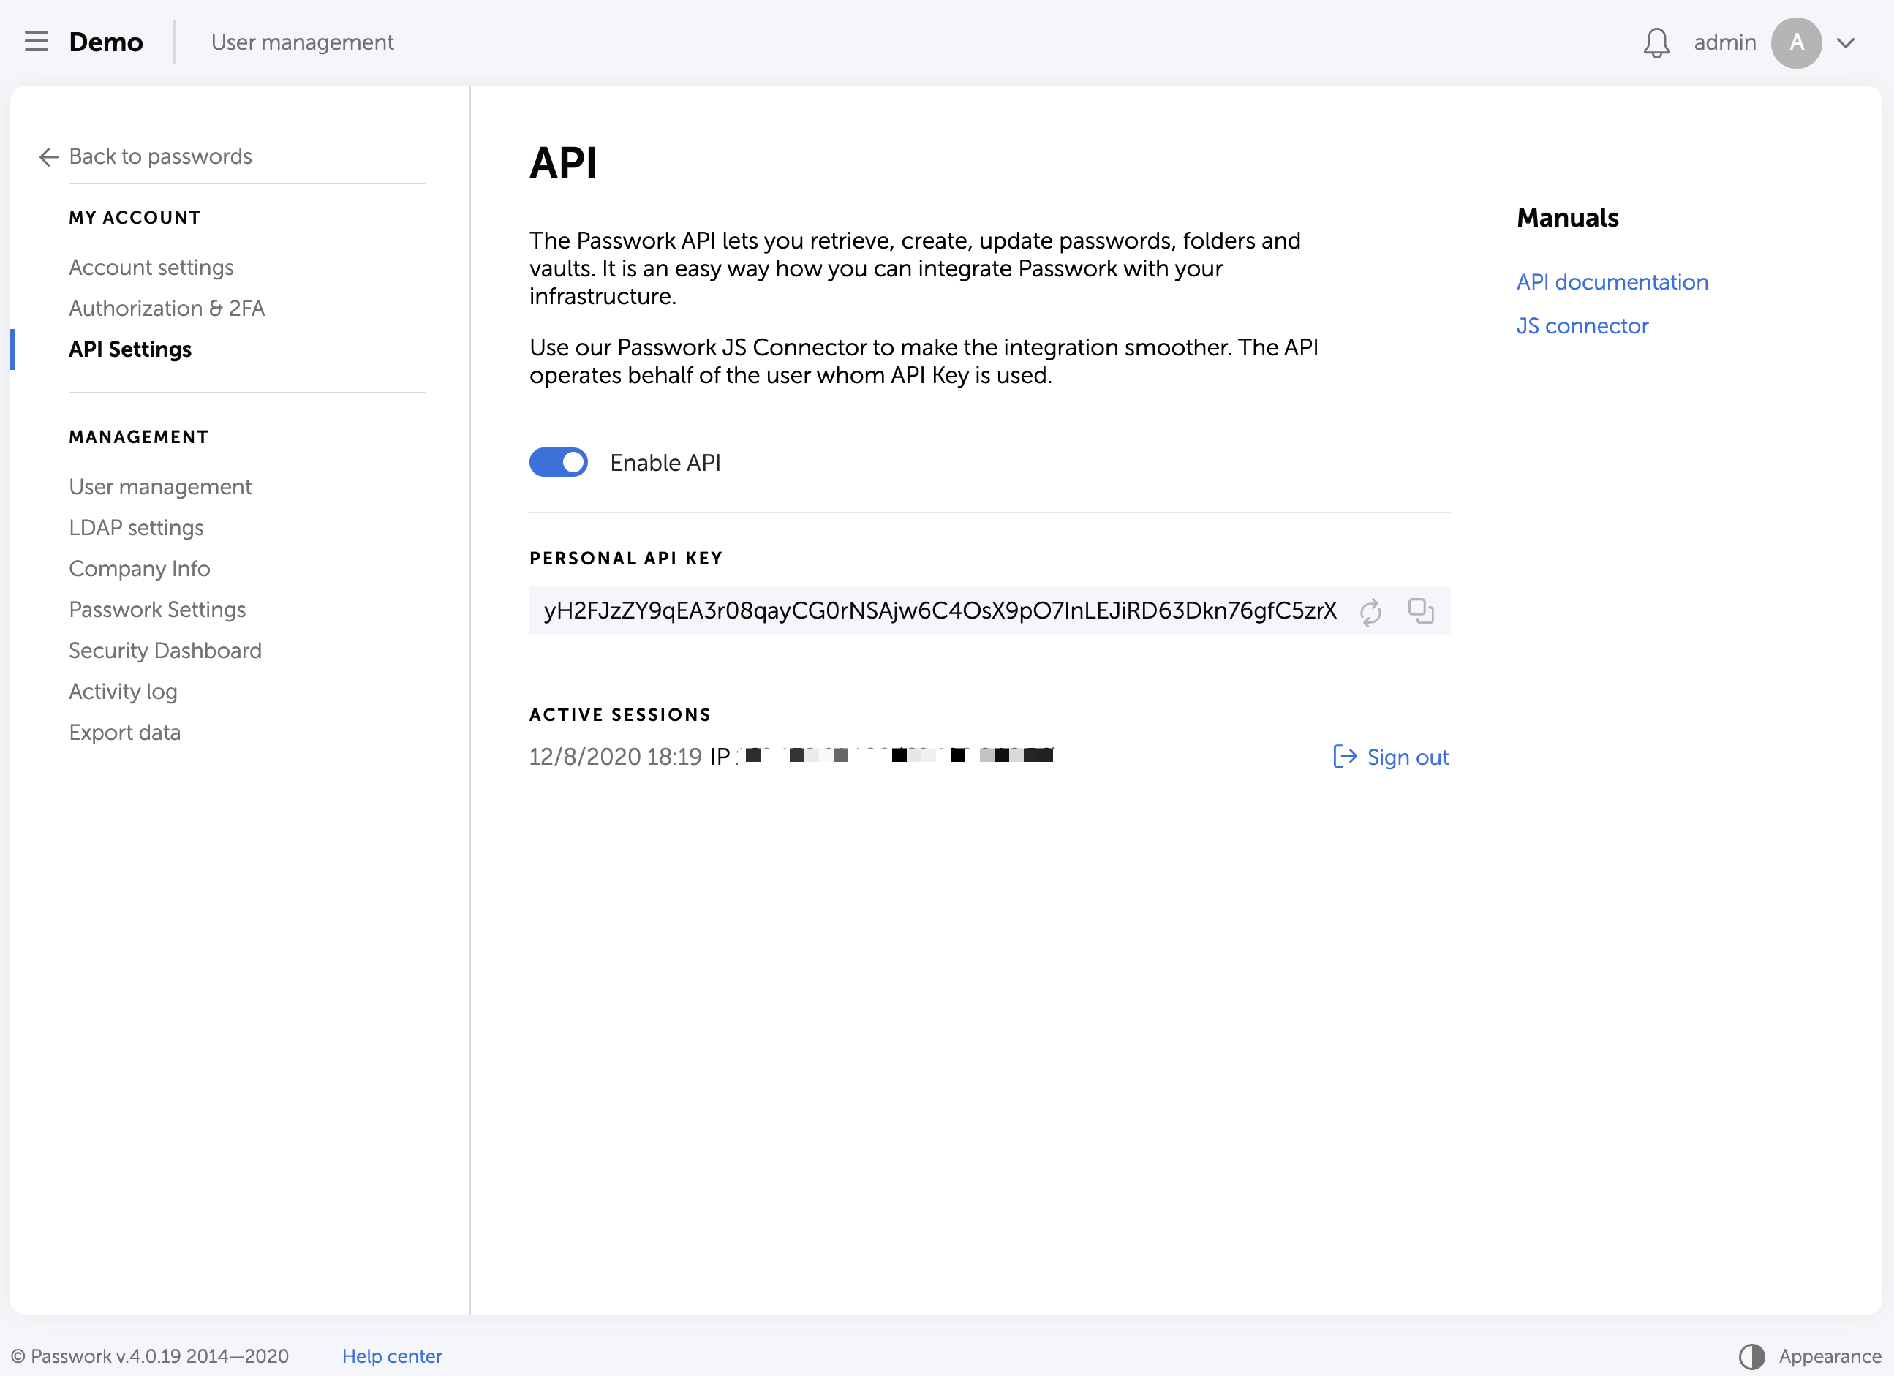
Task: Open Account settings in sidebar
Action: [x=151, y=267]
